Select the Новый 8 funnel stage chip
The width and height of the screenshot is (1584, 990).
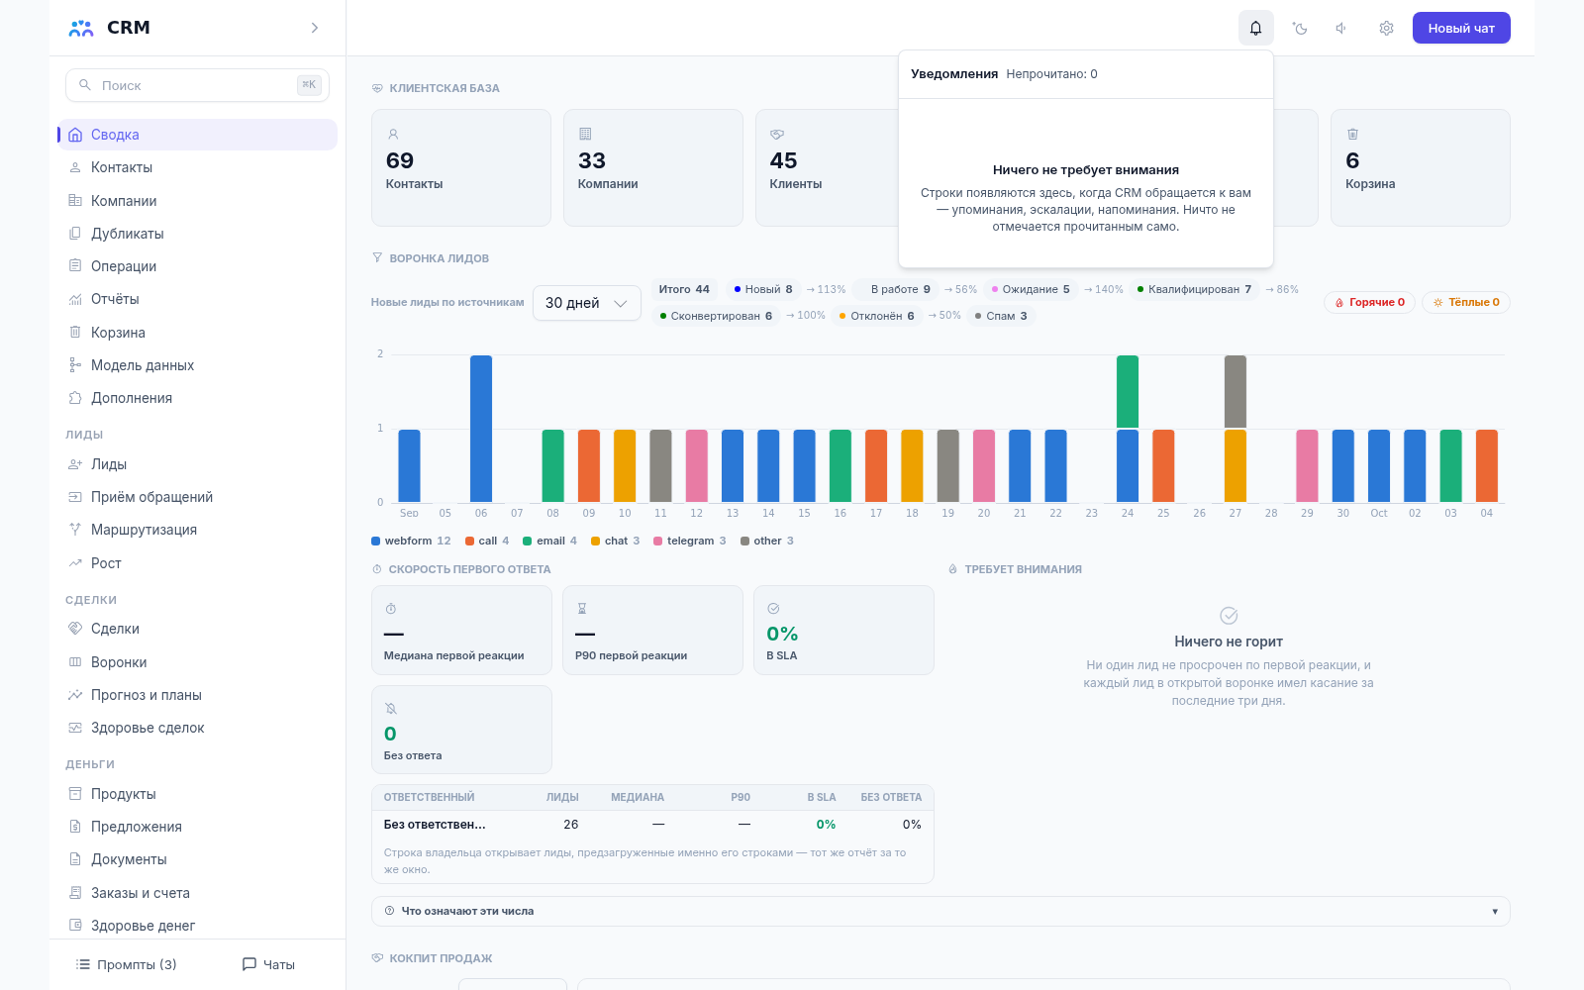click(x=763, y=289)
